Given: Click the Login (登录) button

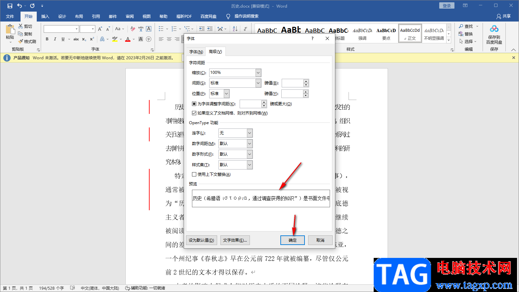Looking at the screenshot, I should (x=447, y=6).
